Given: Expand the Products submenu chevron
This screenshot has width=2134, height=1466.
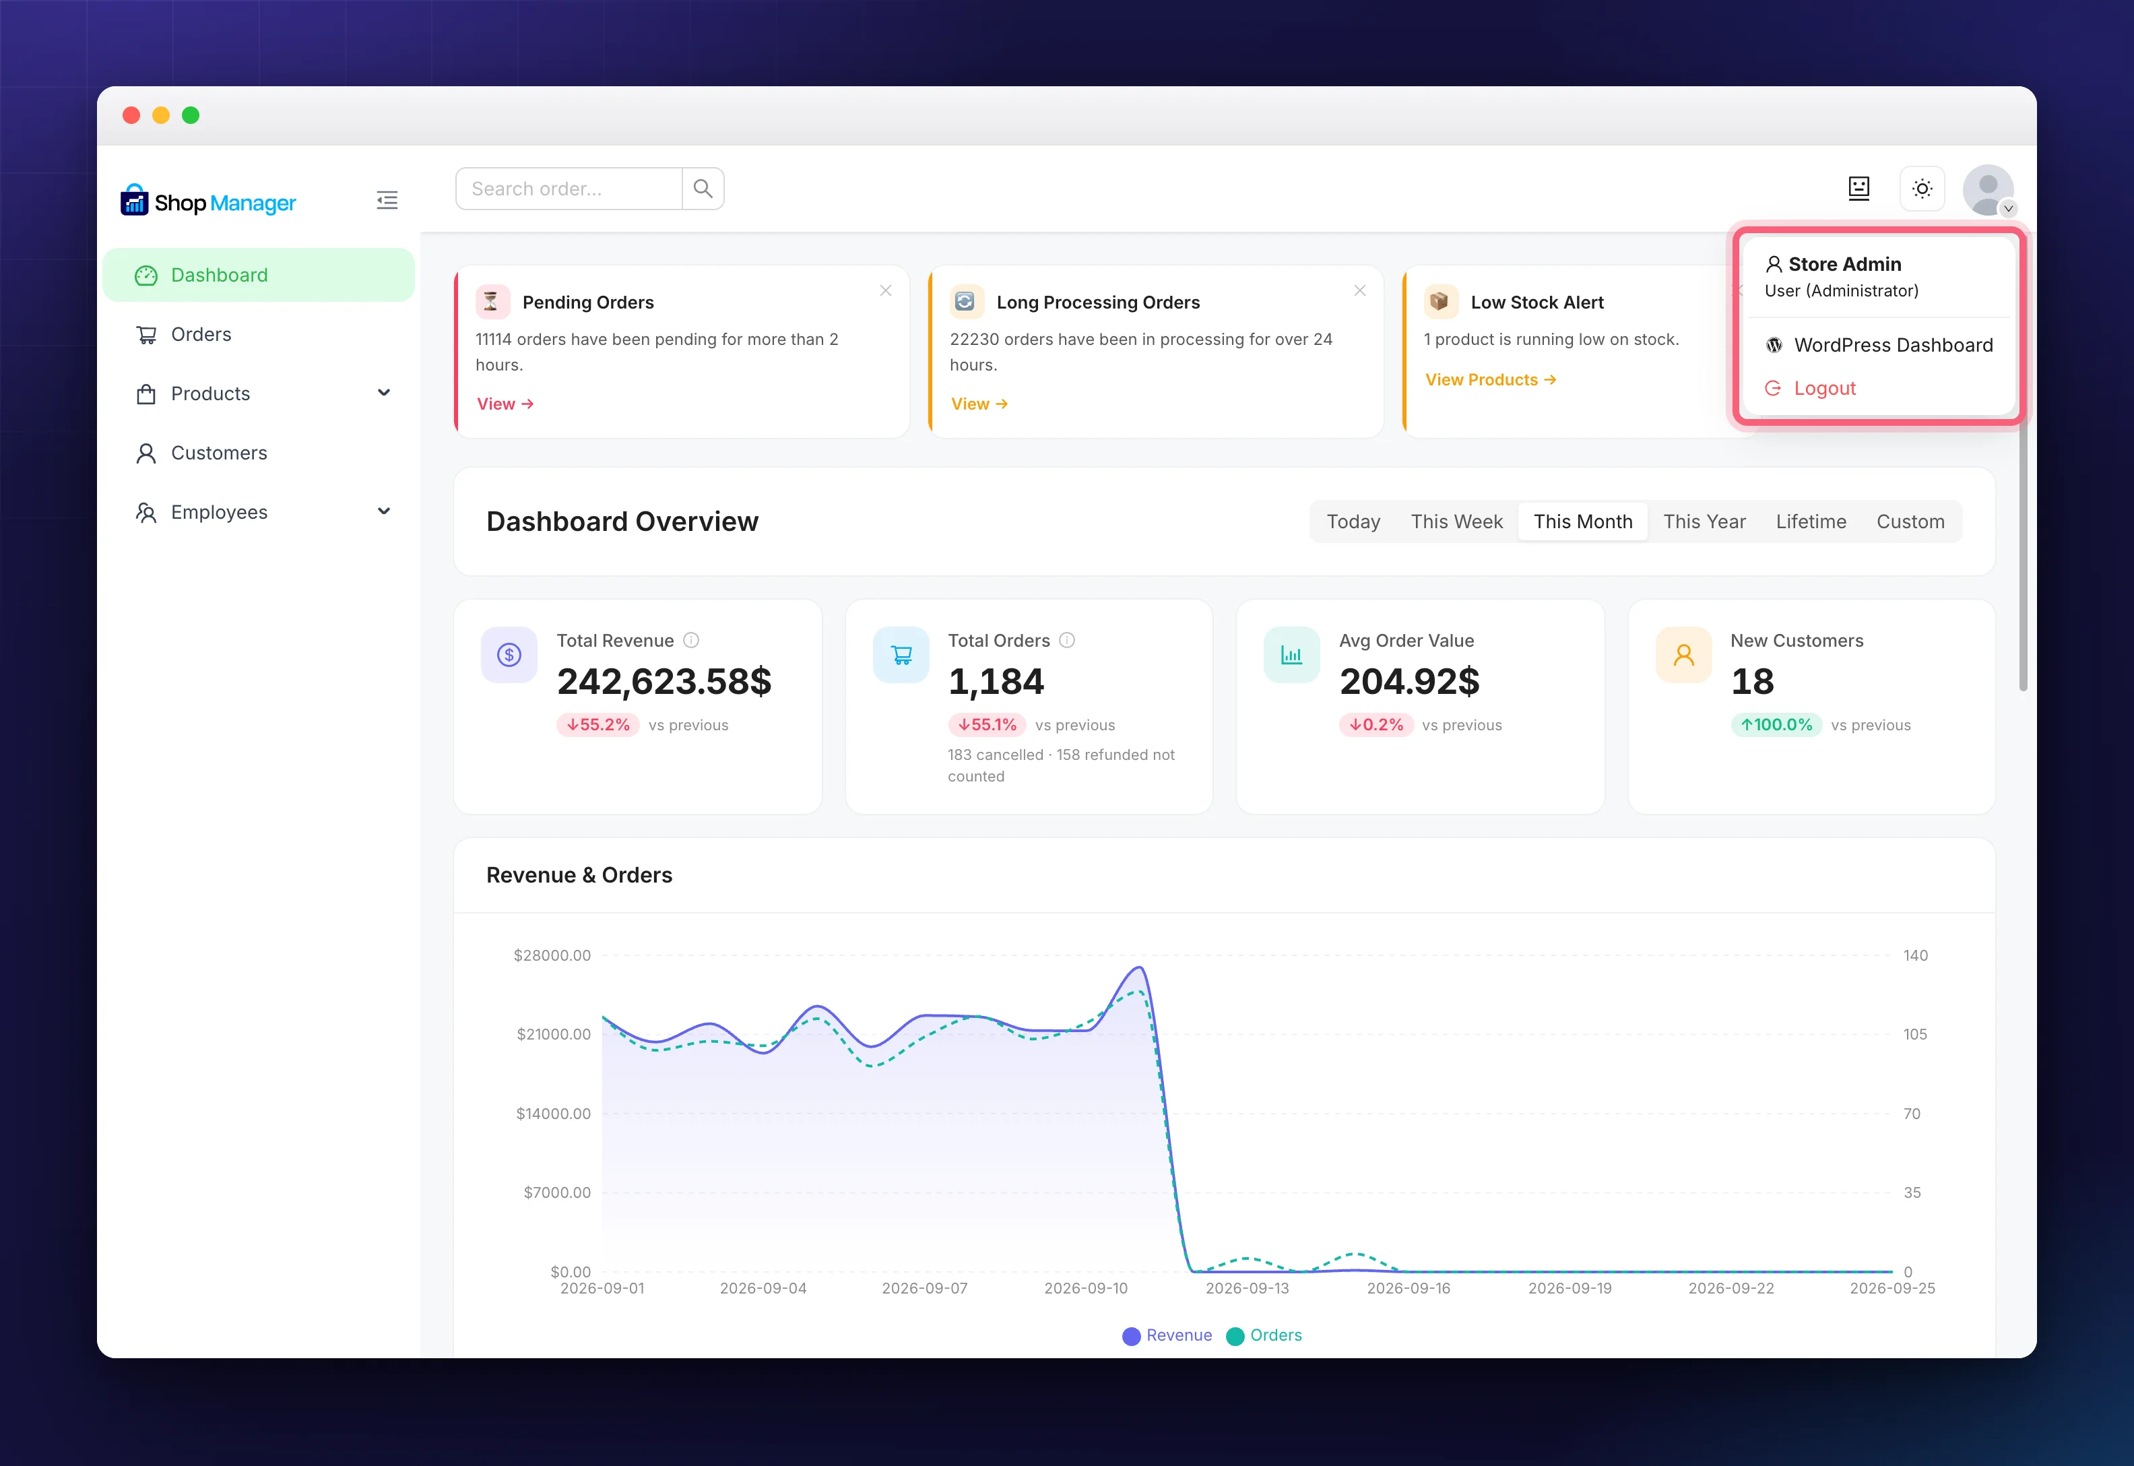Looking at the screenshot, I should 384,393.
